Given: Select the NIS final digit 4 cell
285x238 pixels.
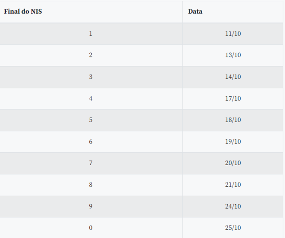Looking at the screenshot, I should coord(91,98).
